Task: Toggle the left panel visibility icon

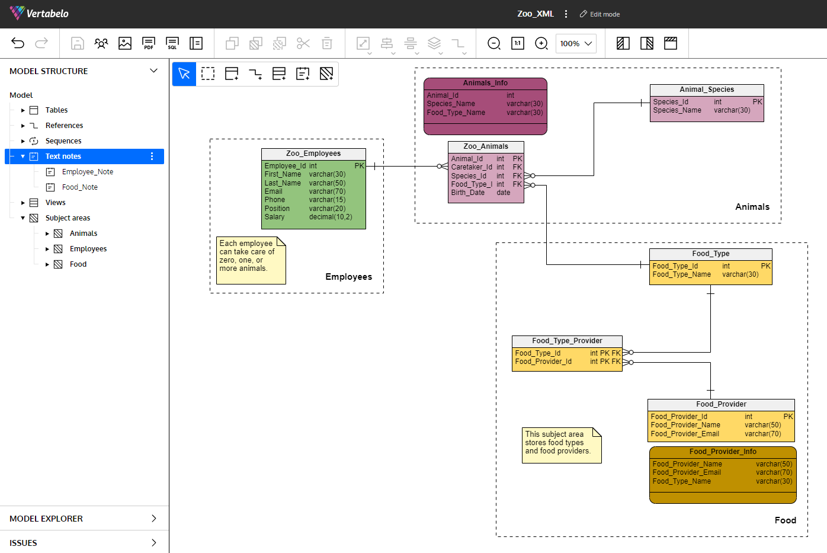Action: [623, 43]
